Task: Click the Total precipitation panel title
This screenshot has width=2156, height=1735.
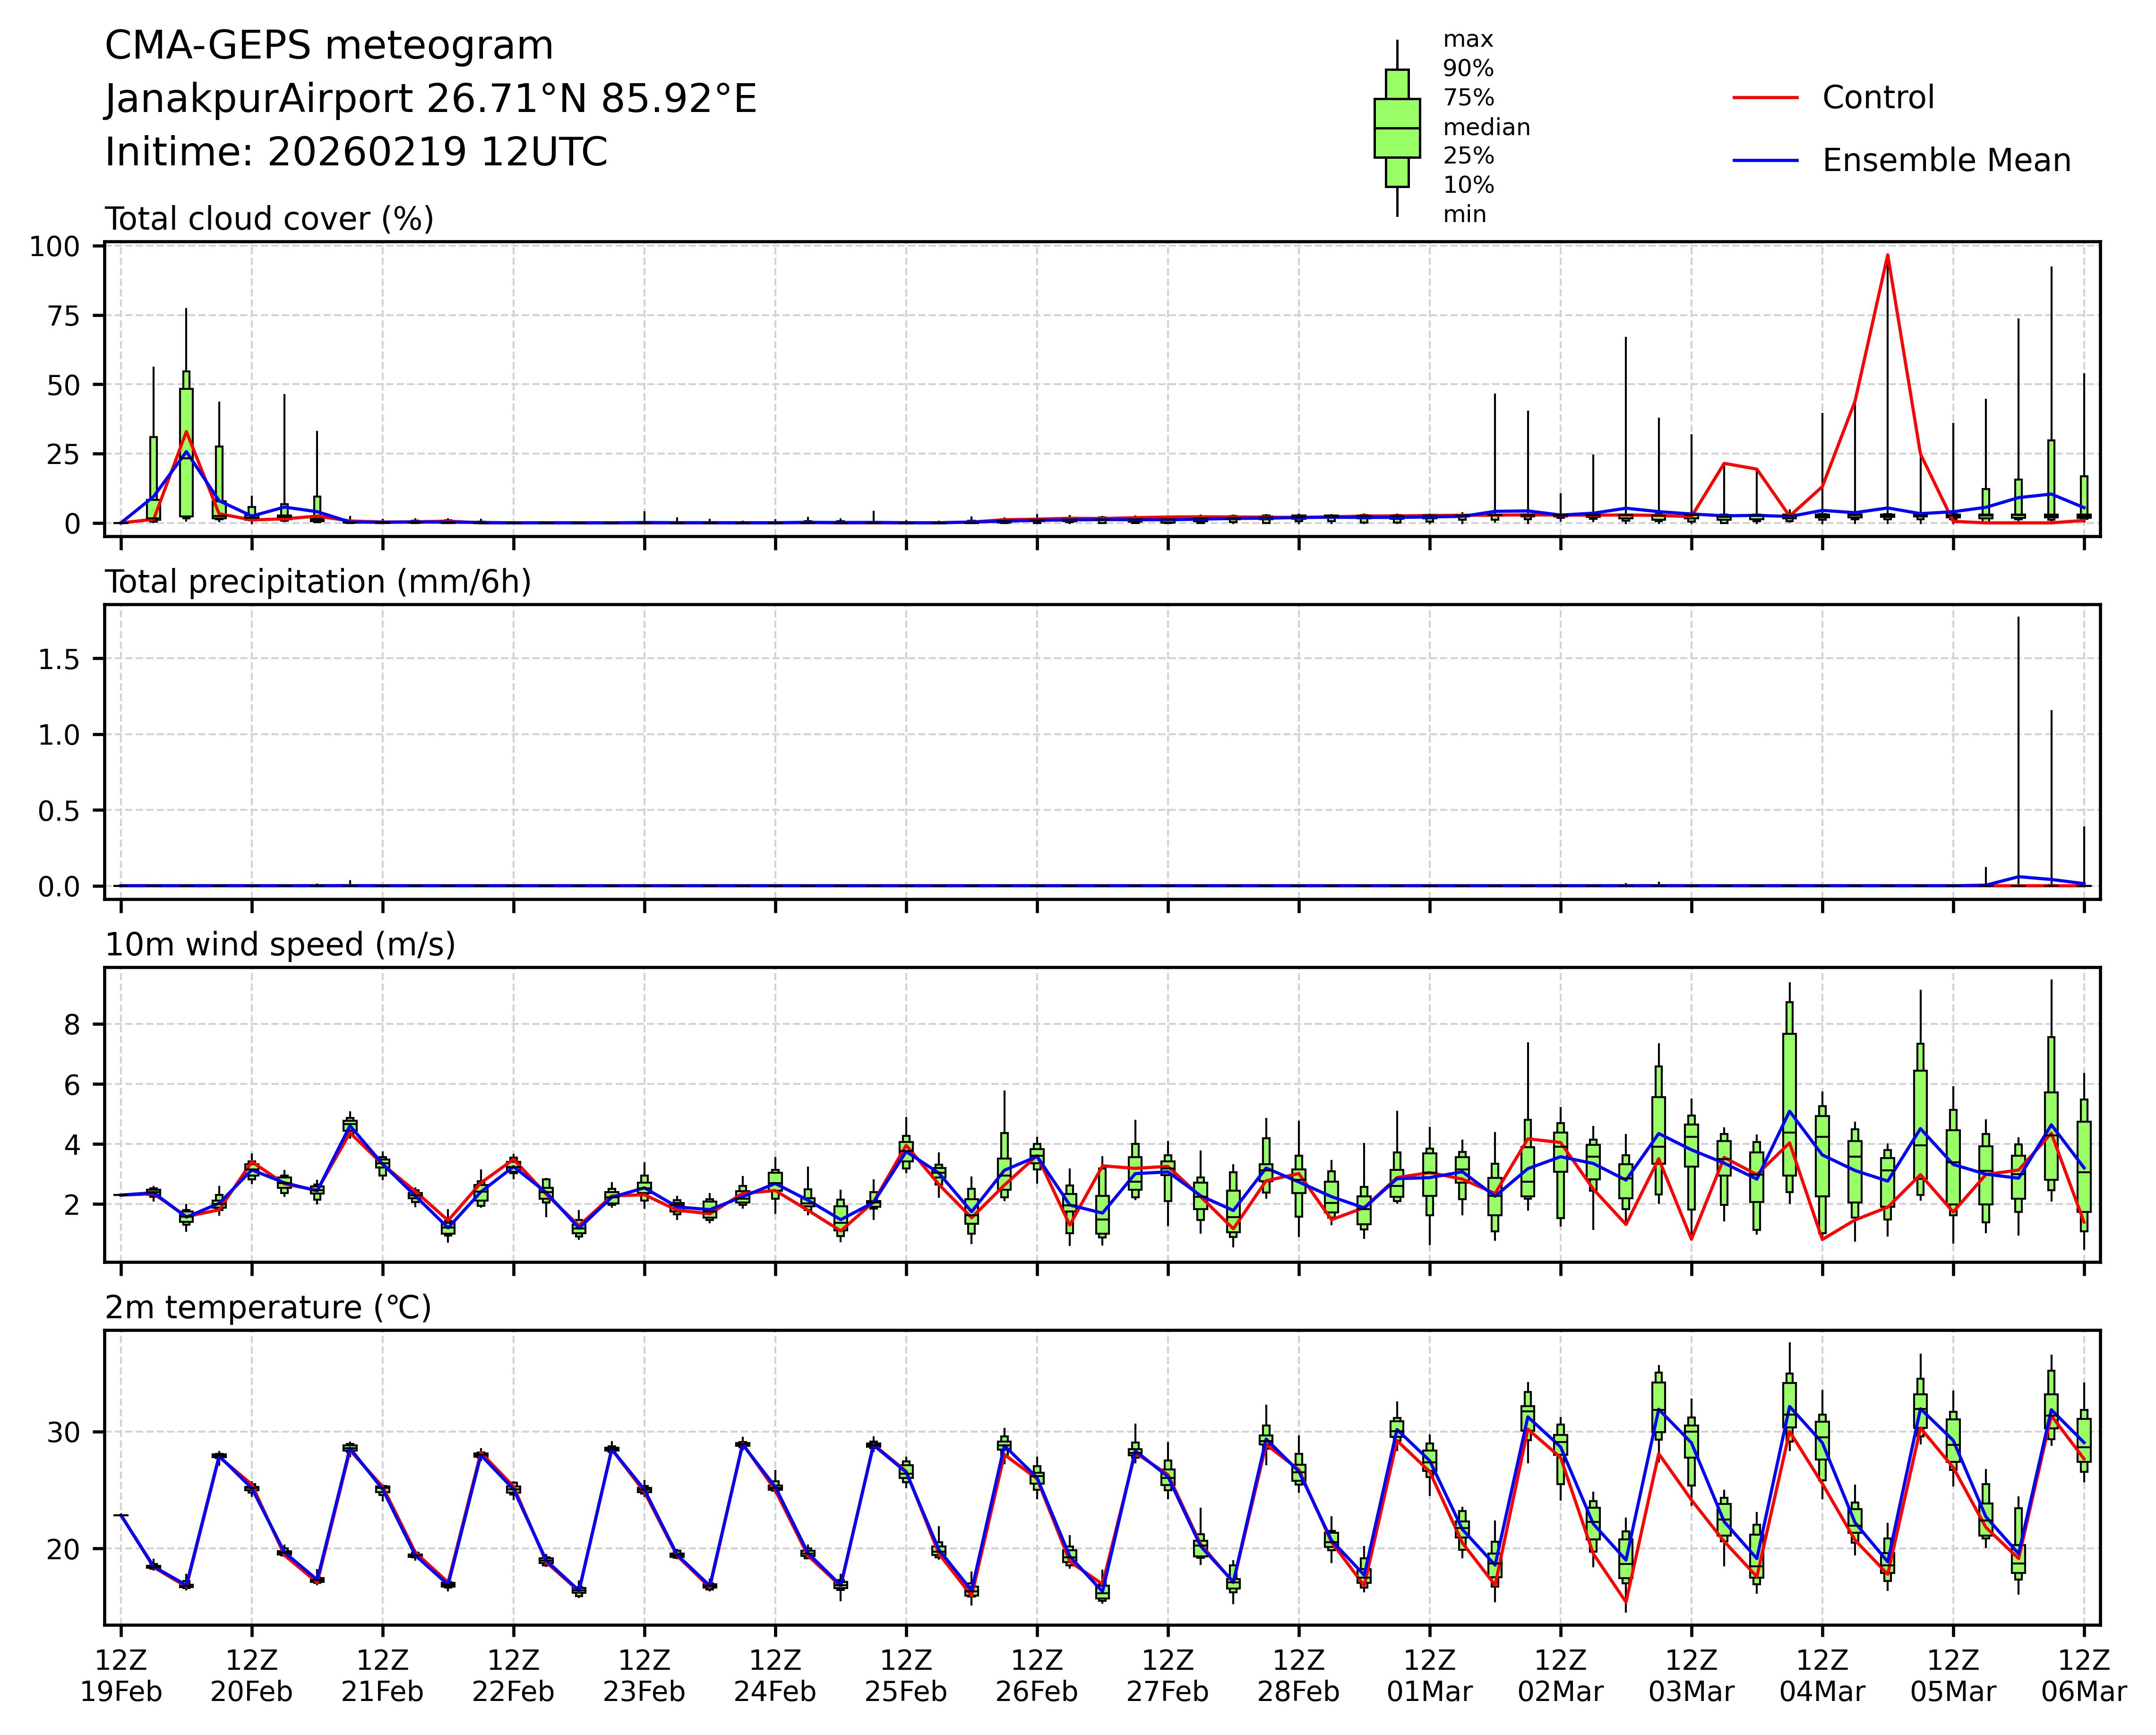Action: pyautogui.click(x=318, y=582)
